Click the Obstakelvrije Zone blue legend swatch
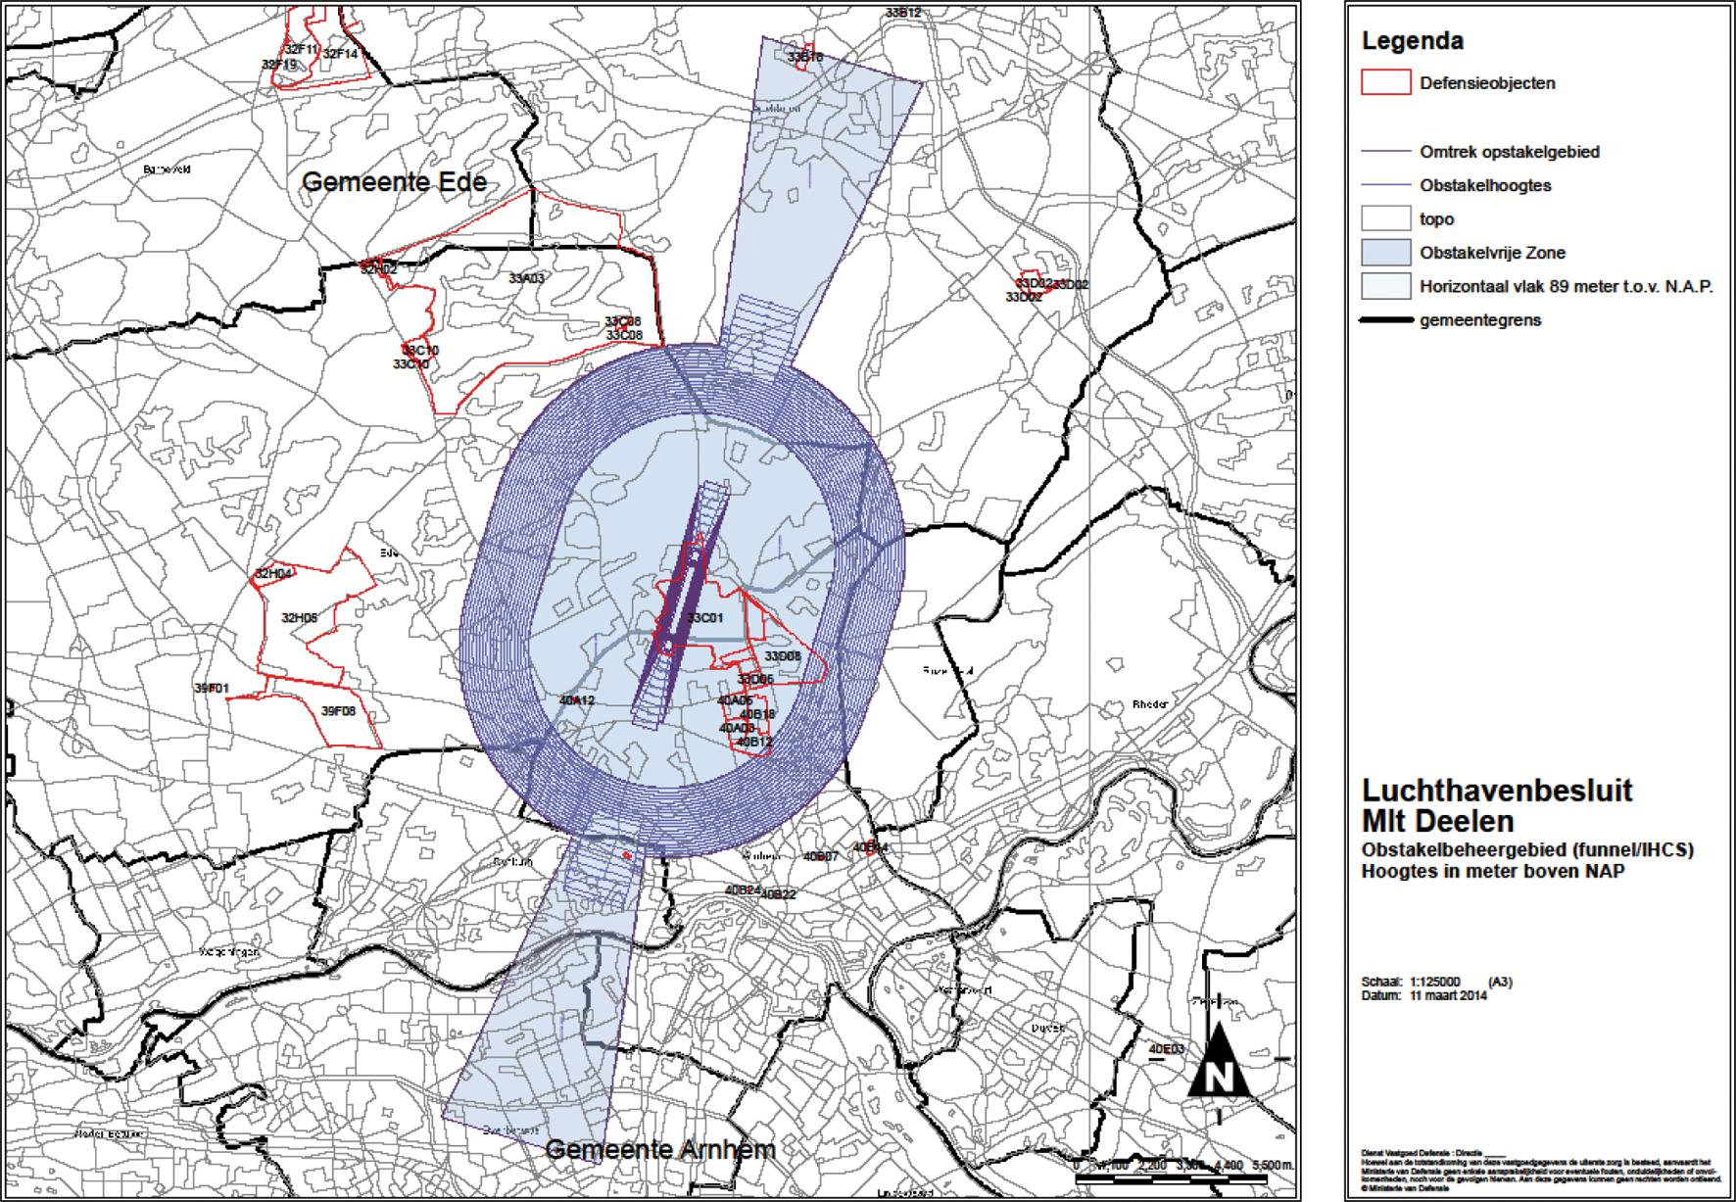Image resolution: width=1736 pixels, height=1202 pixels. [1385, 253]
